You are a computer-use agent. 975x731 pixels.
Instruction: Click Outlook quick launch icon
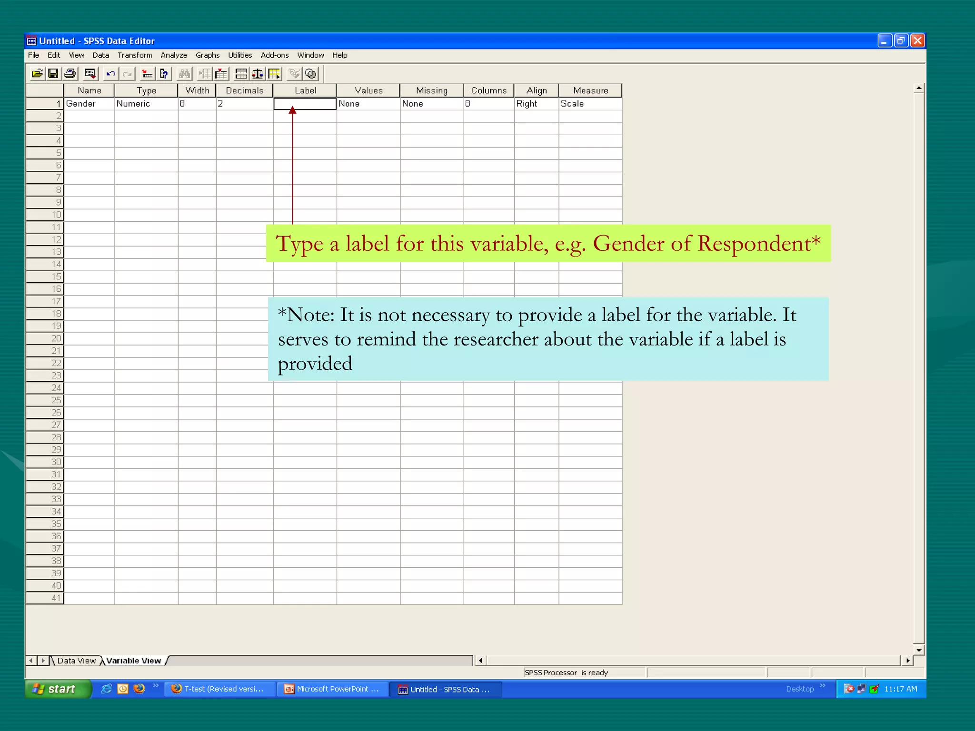(x=123, y=689)
